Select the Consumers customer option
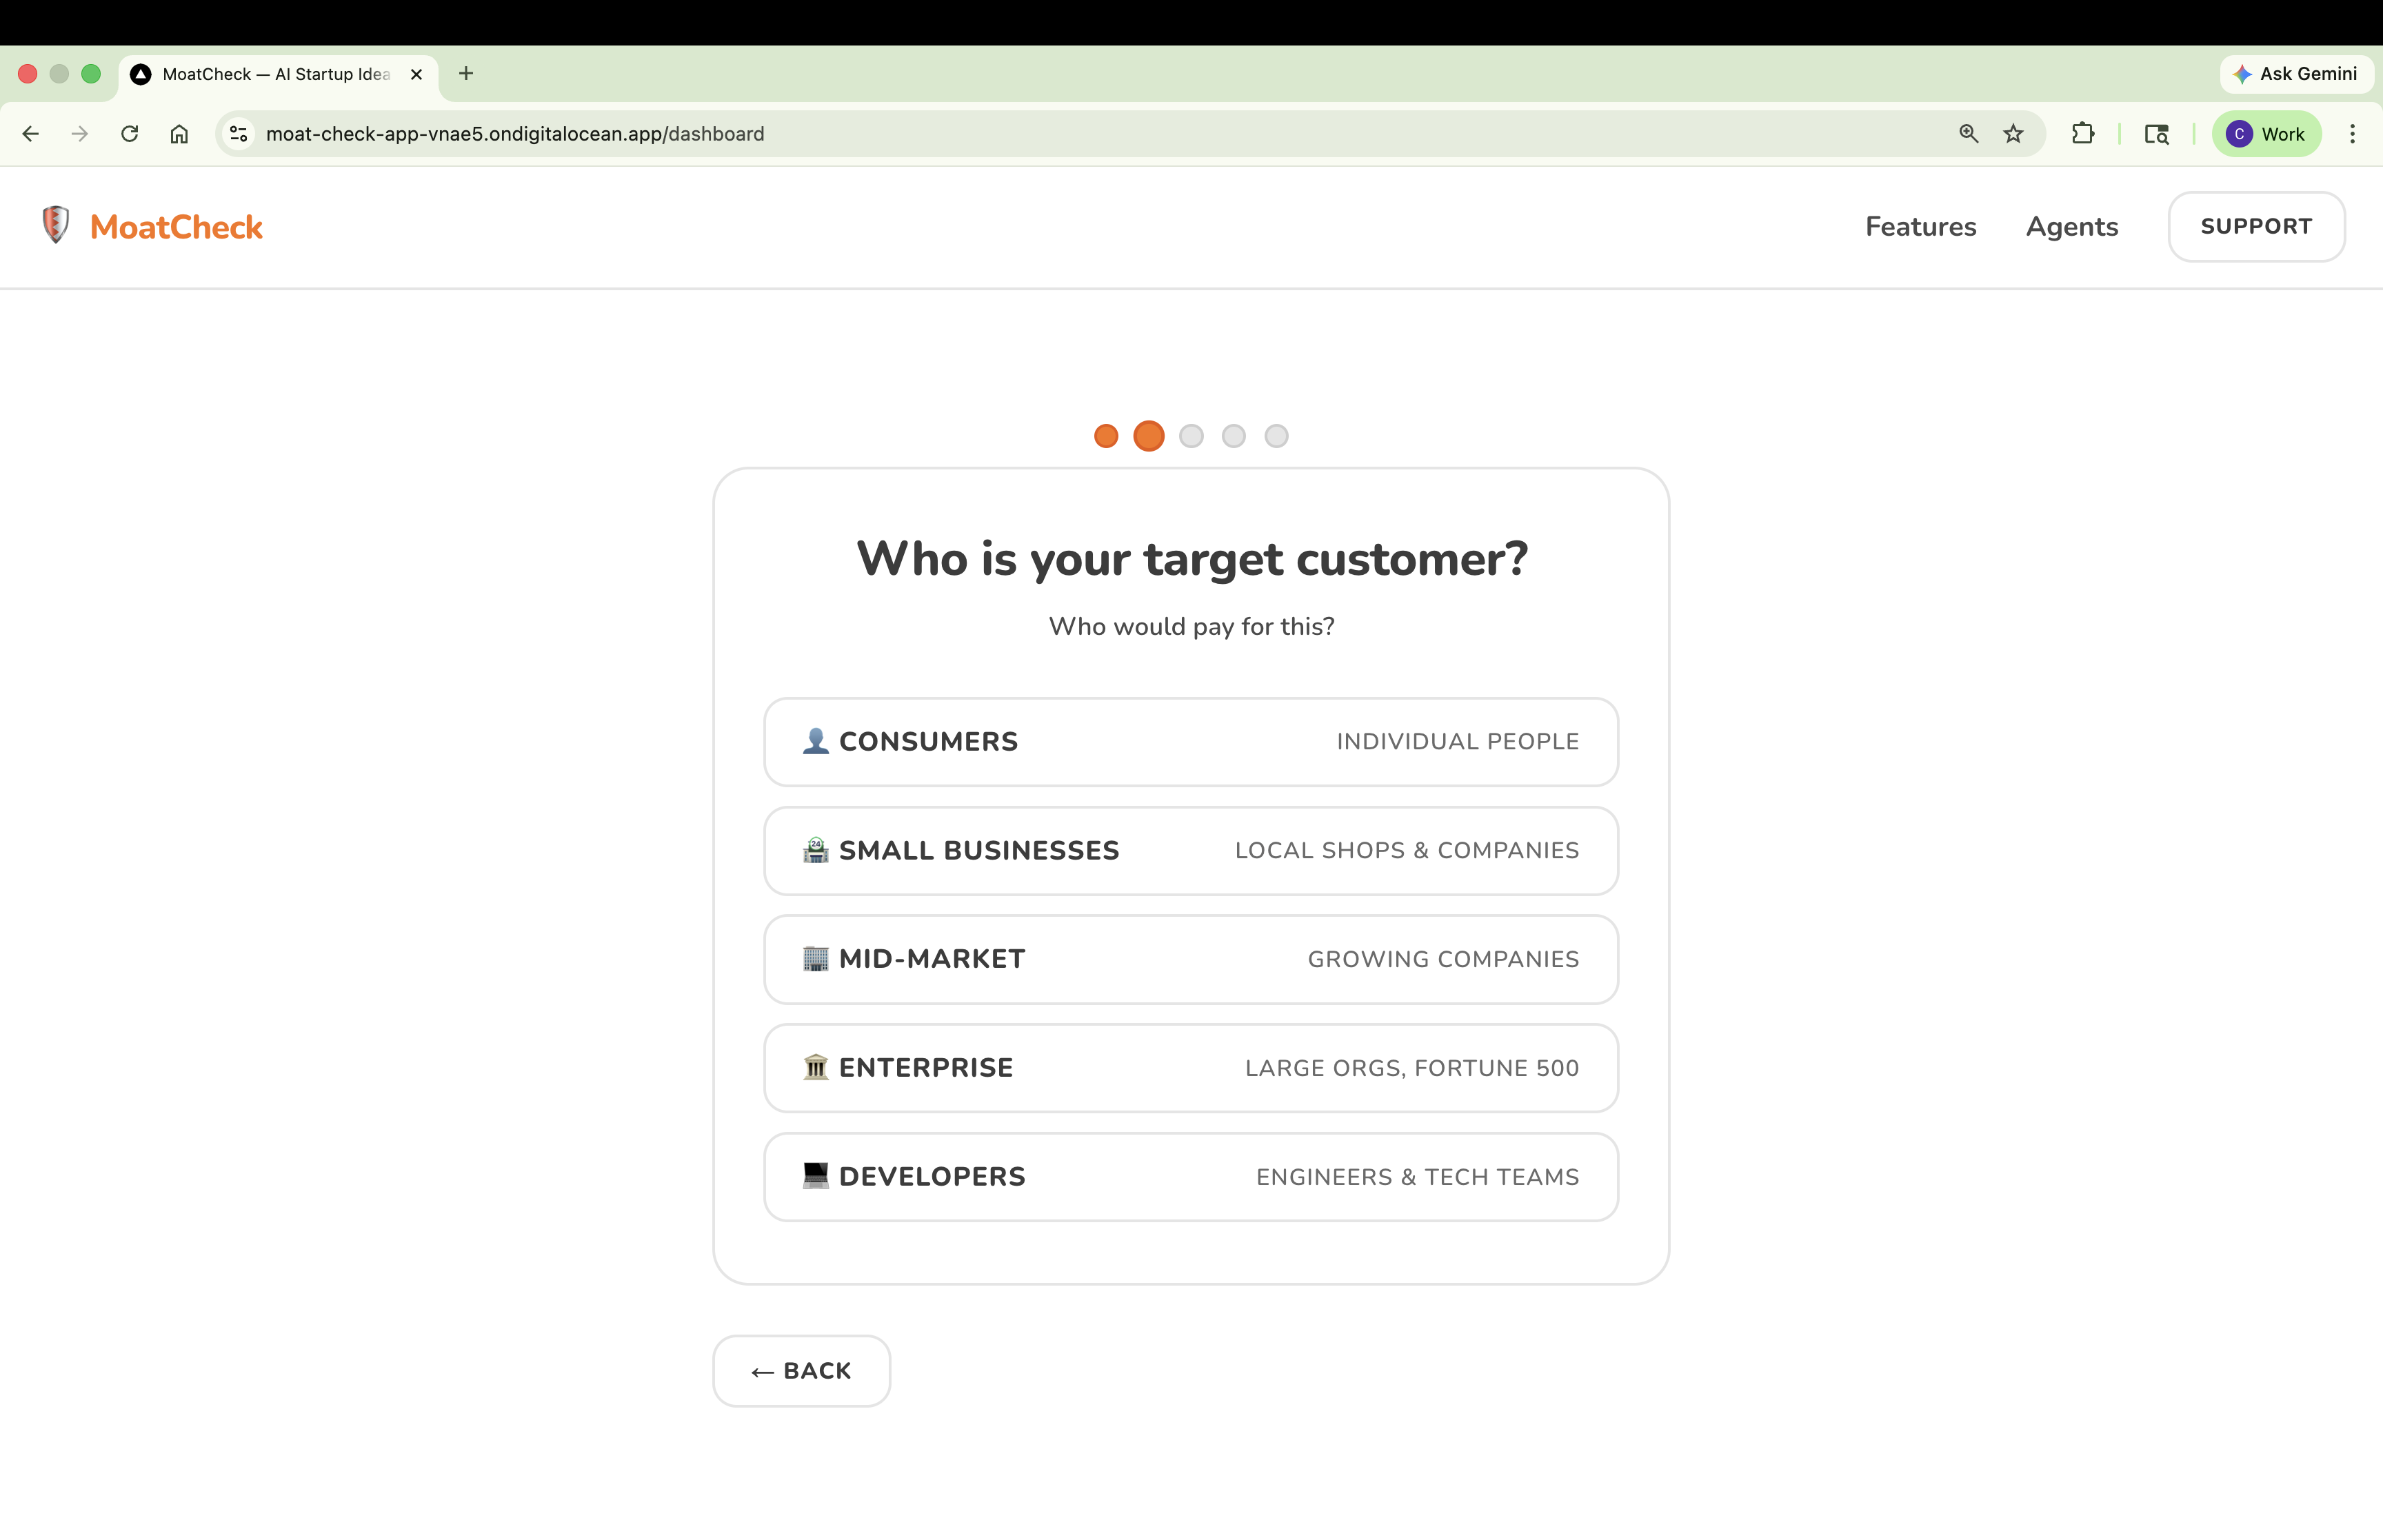Screen dimensions: 2383x1540 1190,742
